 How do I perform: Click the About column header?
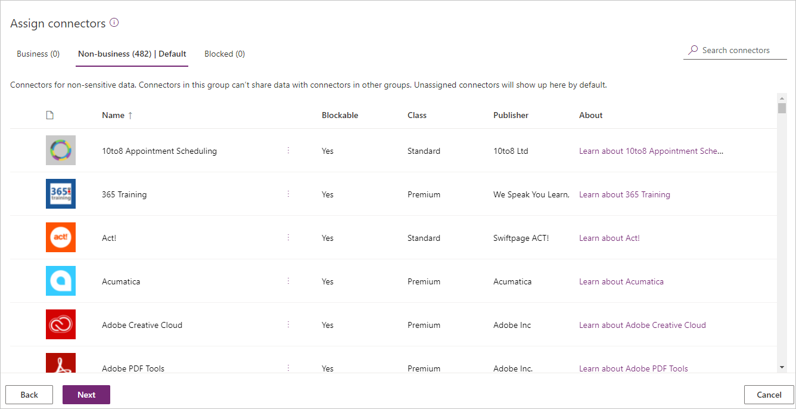[591, 115]
